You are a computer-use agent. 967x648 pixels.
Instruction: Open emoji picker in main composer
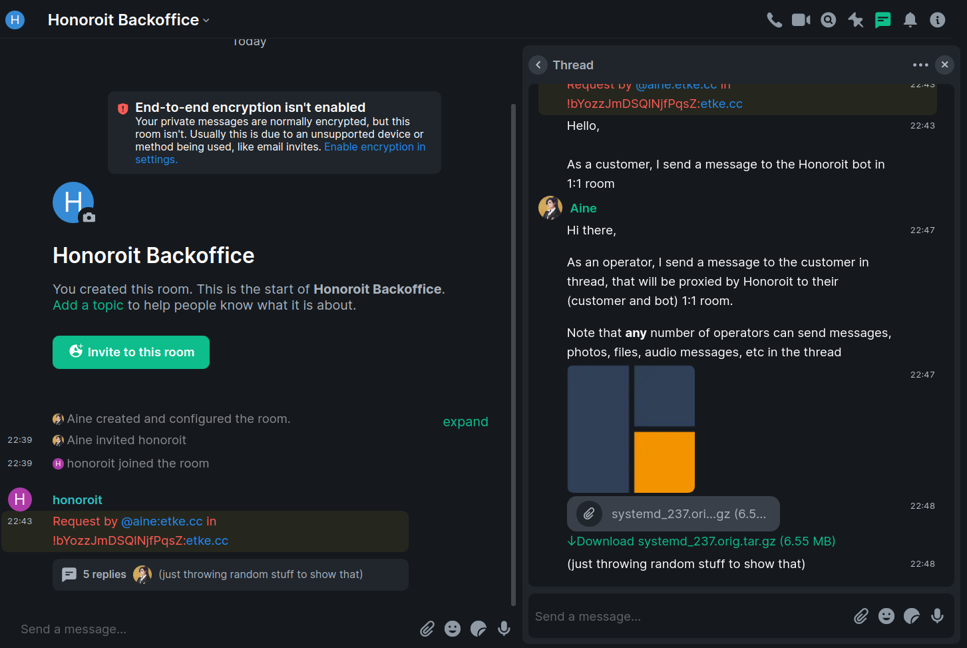click(453, 629)
